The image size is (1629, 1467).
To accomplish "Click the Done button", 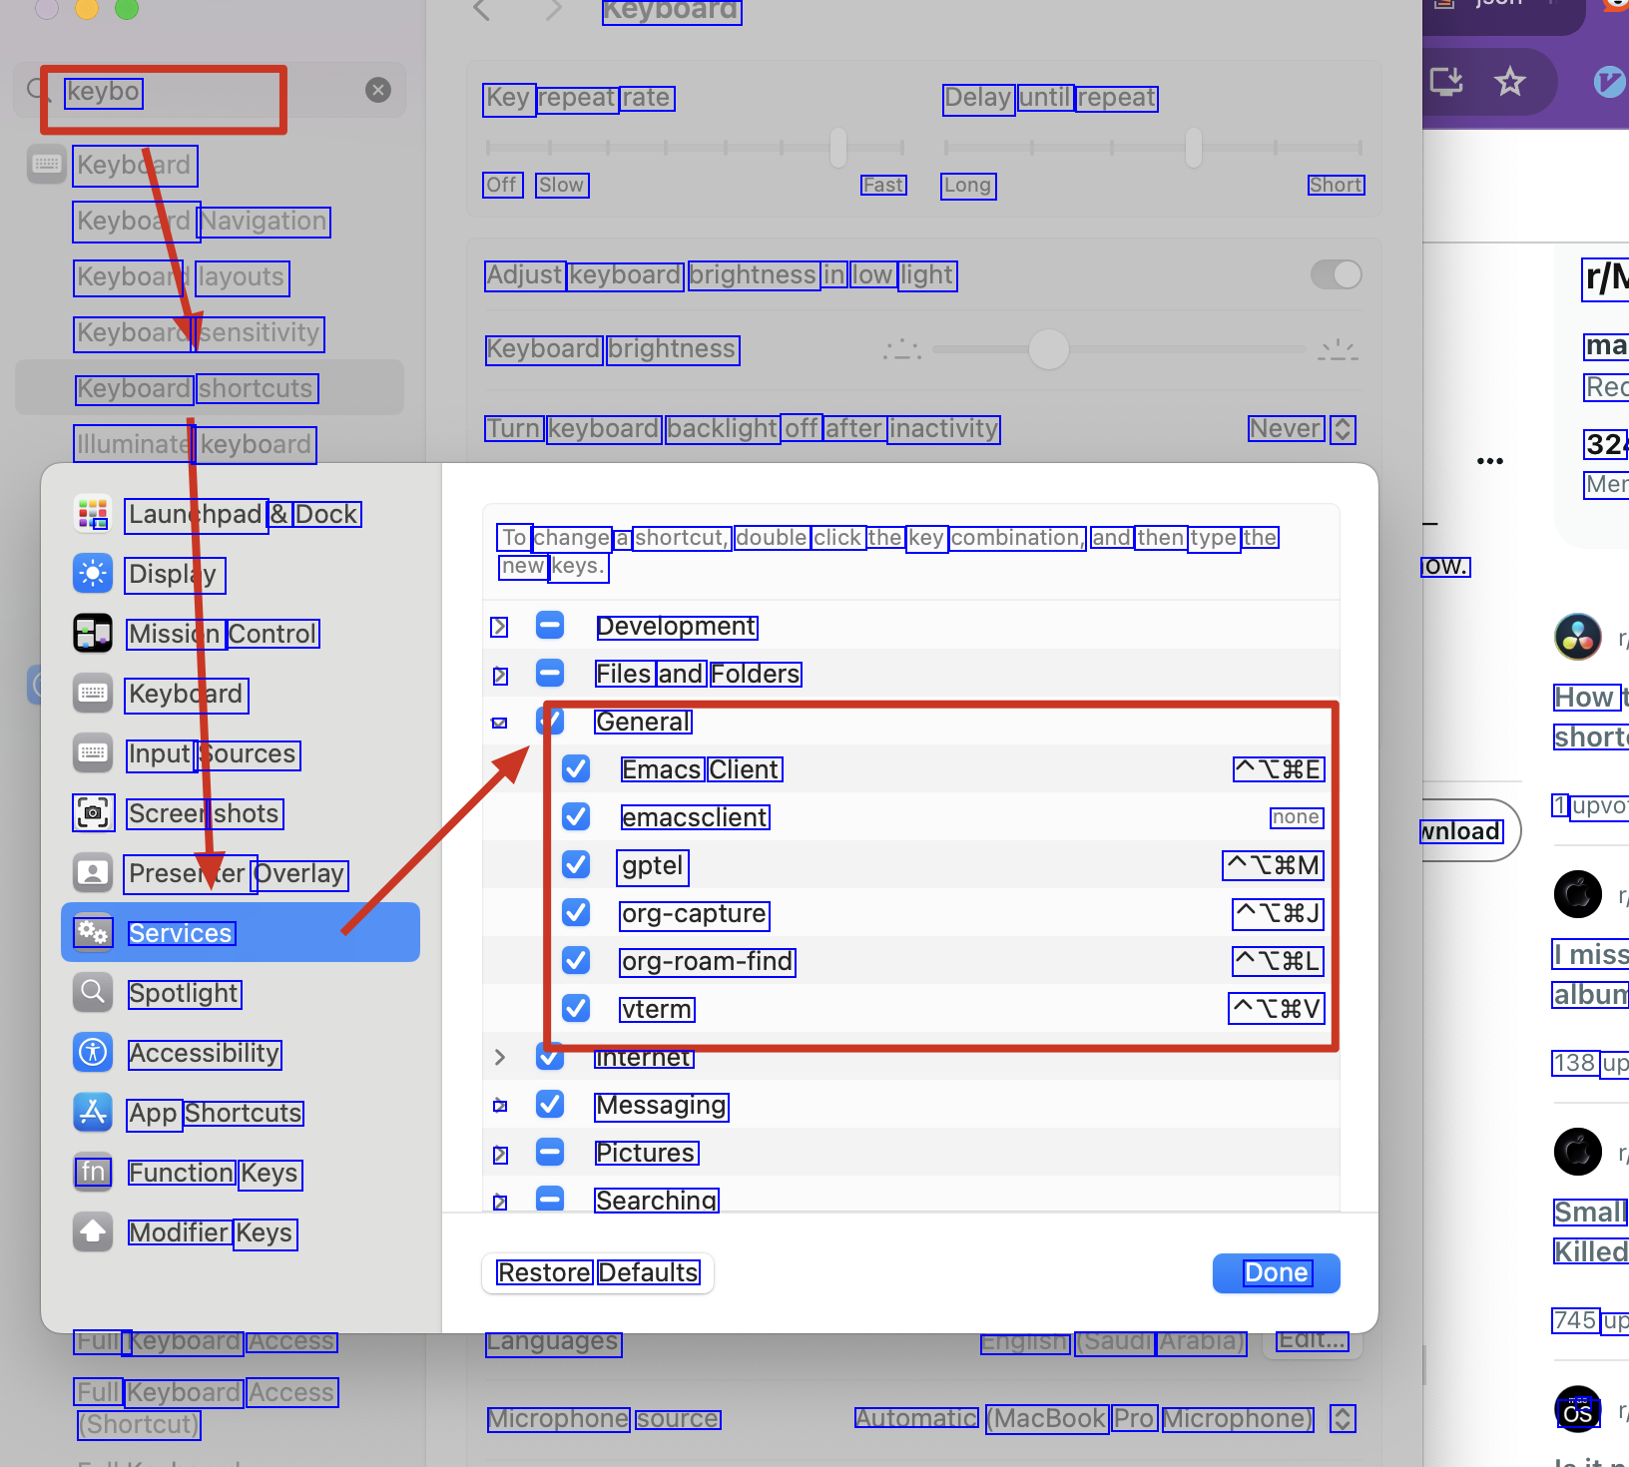I will tap(1276, 1272).
